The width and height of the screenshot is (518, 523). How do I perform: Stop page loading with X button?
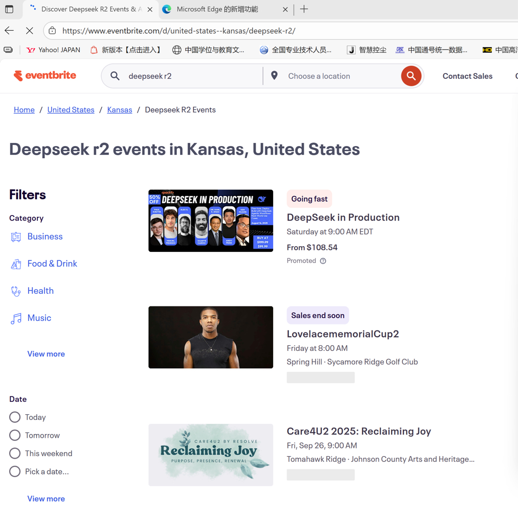(x=29, y=31)
